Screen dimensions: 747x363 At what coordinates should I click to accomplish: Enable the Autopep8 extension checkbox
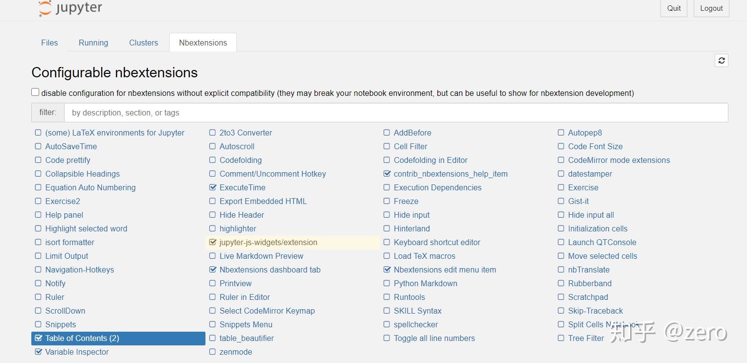(561, 133)
